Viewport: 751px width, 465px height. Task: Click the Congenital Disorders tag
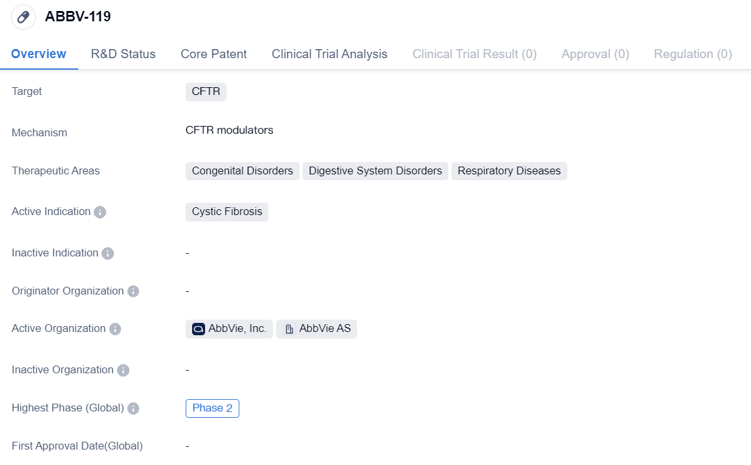[242, 171]
